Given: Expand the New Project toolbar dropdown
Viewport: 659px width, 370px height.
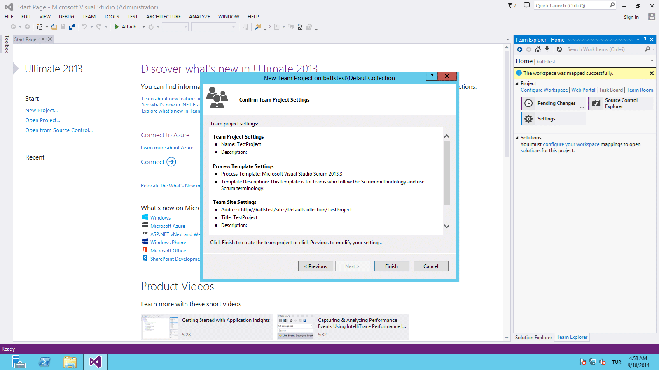Looking at the screenshot, I should (47, 27).
